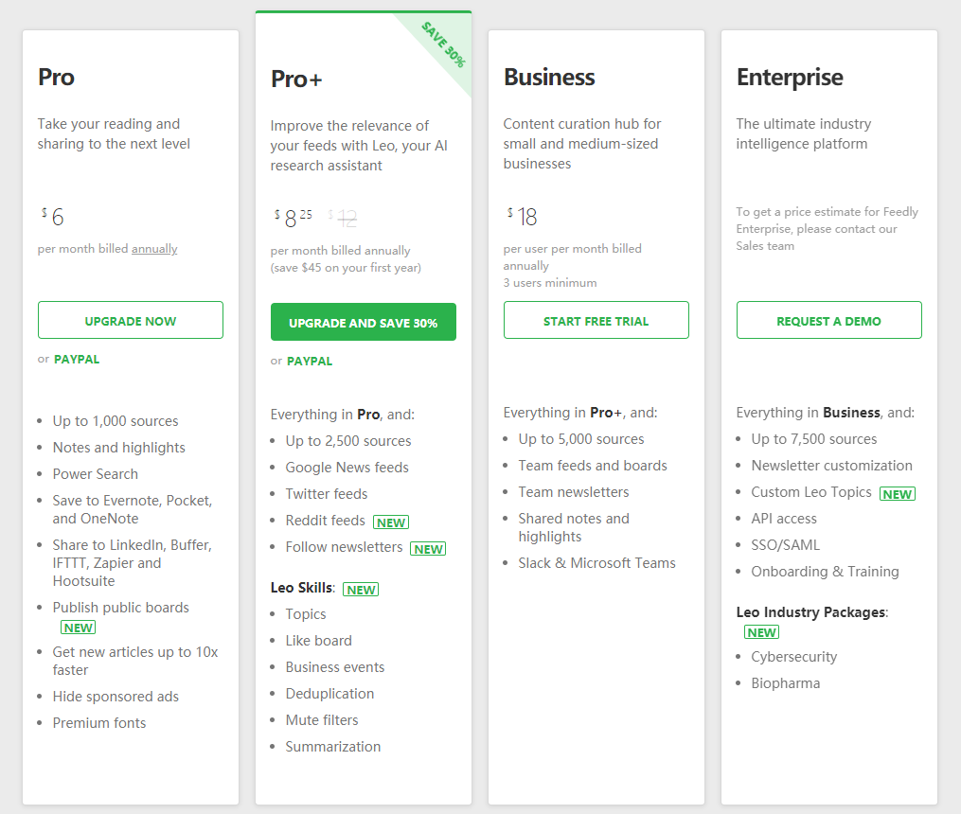Click NEW badge next to Leo Skills
961x814 pixels.
(361, 590)
